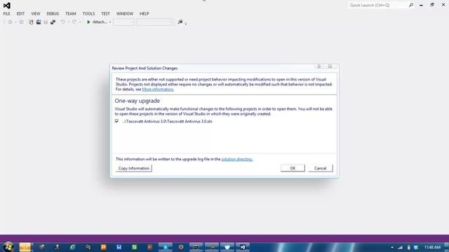
Task: Open the FILE menu
Action: (x=6, y=13)
